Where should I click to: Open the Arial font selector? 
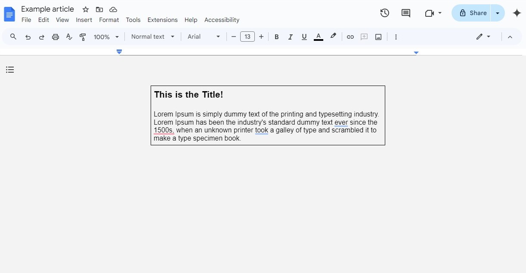click(x=203, y=37)
